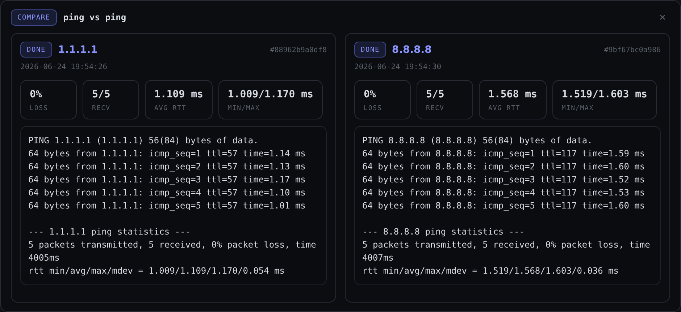Click 1.1.1.1 icmp_seq=5 time=1.01 ms line
This screenshot has width=681, height=312.
point(167,206)
